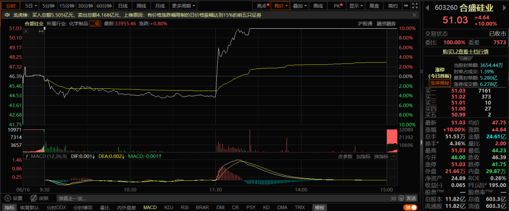The height and width of the screenshot is (211, 509).
Task: Toggle the 指标 indicators button
Action: pos(8,207)
